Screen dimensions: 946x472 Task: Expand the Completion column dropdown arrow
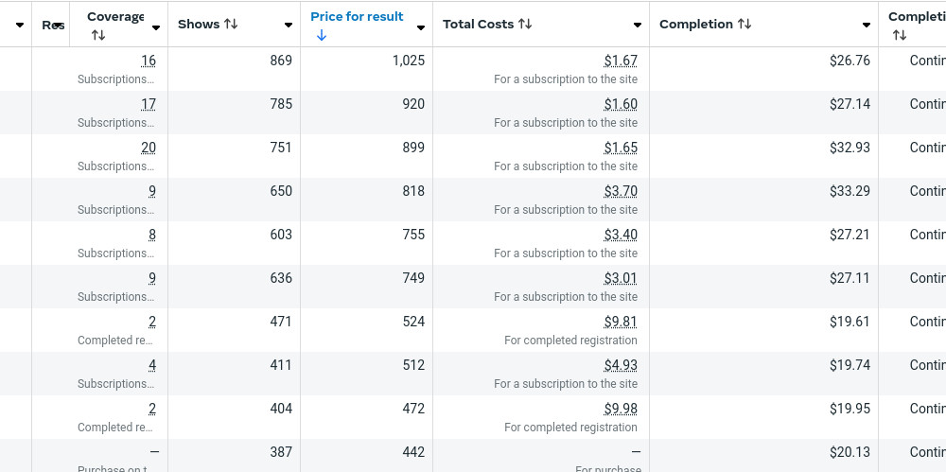867,26
